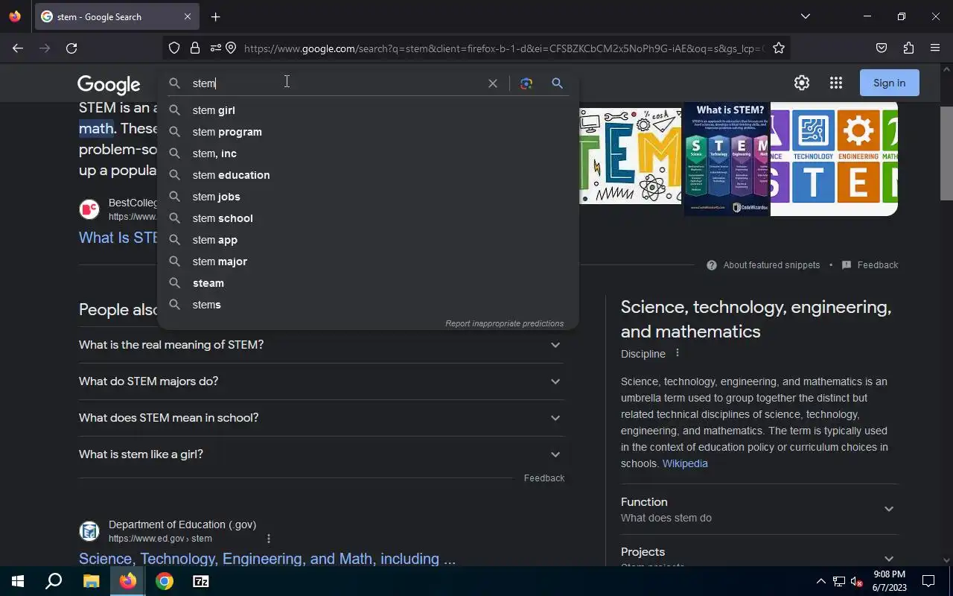Go back with the browser back arrow
953x596 pixels.
[18, 48]
